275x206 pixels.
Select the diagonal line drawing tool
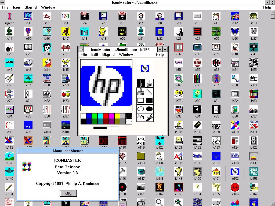pyautogui.click(x=149, y=92)
